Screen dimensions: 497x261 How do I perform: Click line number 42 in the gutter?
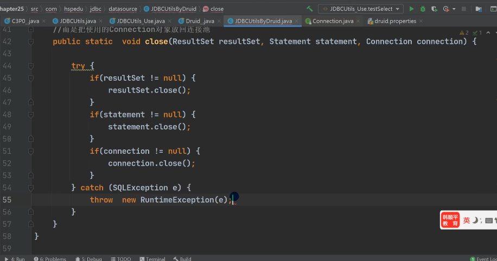[x=7, y=42]
